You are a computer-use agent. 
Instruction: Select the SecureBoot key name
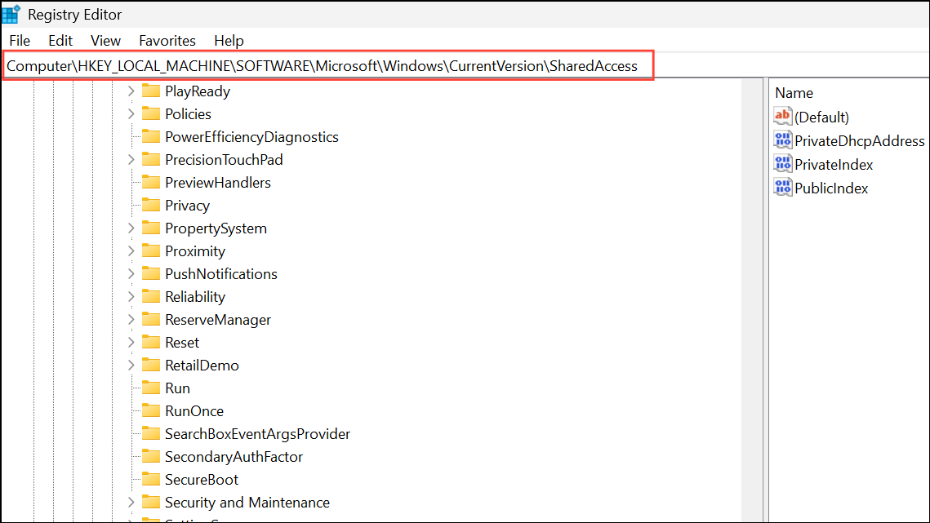tap(202, 479)
